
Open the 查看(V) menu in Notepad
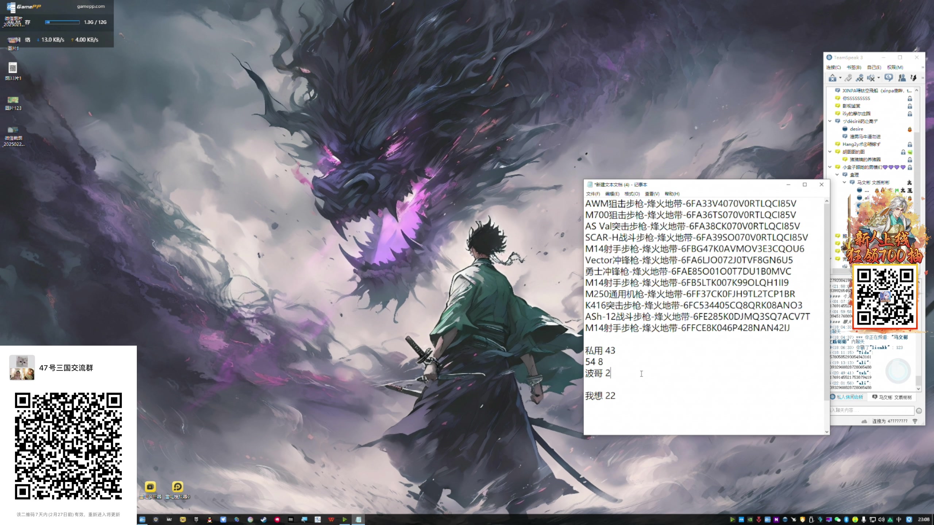point(652,194)
